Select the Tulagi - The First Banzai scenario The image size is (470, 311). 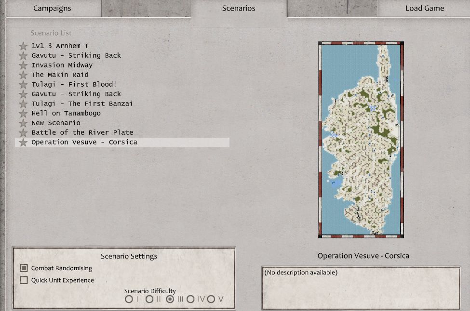82,104
